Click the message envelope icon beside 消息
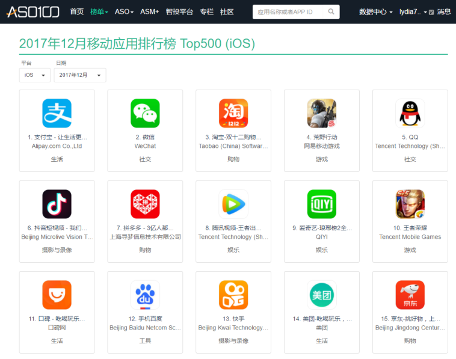 [431, 12]
